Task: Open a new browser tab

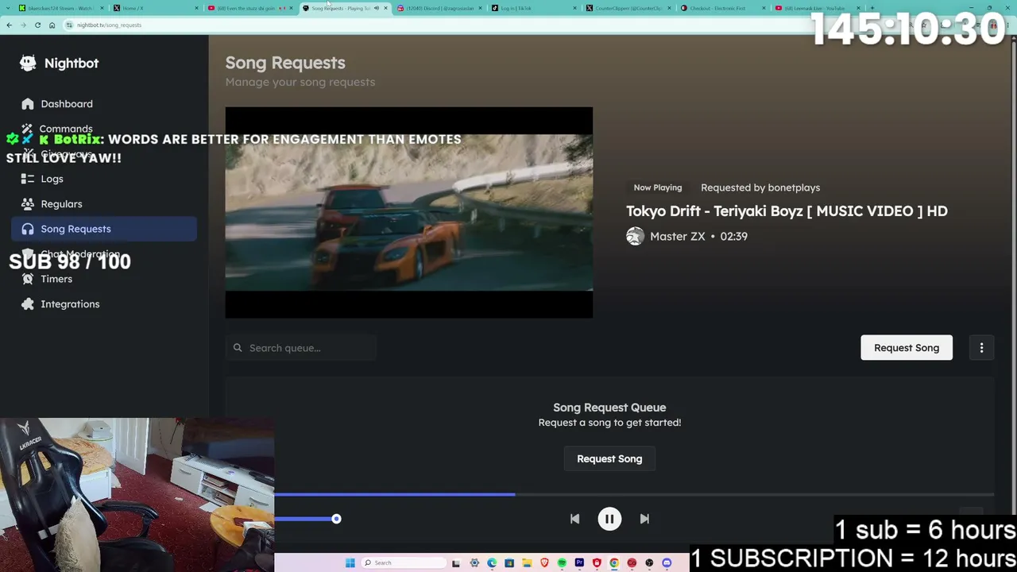Action: (872, 8)
